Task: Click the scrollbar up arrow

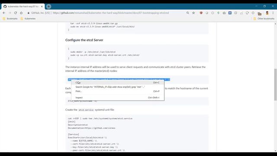Action: tap(275, 24)
